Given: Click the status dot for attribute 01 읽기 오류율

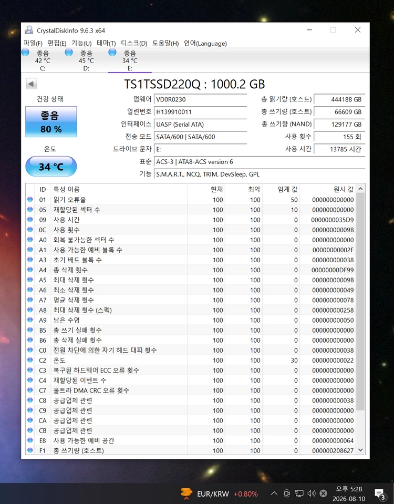Looking at the screenshot, I should (x=30, y=199).
